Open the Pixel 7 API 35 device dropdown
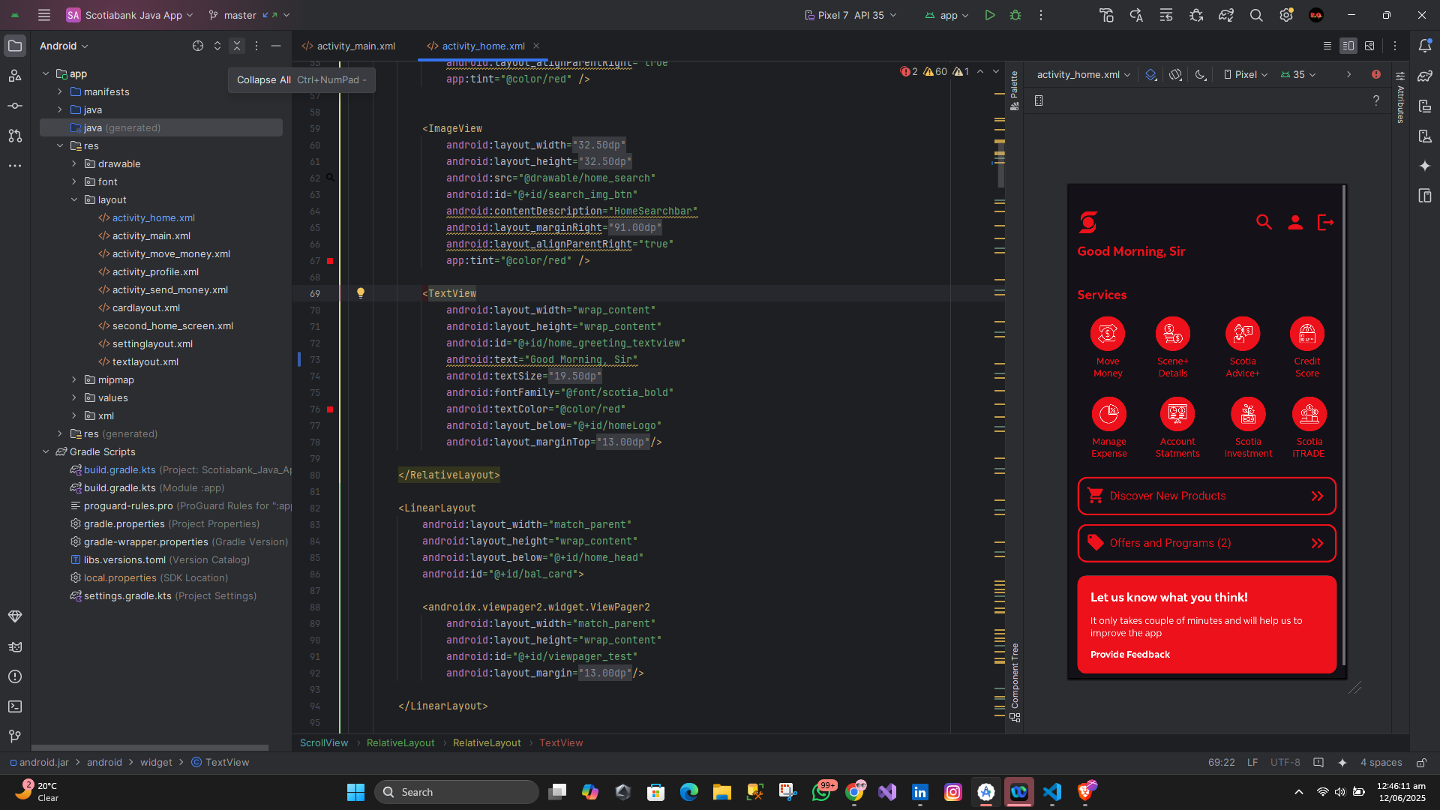Viewport: 1440px width, 810px height. pyautogui.click(x=850, y=15)
